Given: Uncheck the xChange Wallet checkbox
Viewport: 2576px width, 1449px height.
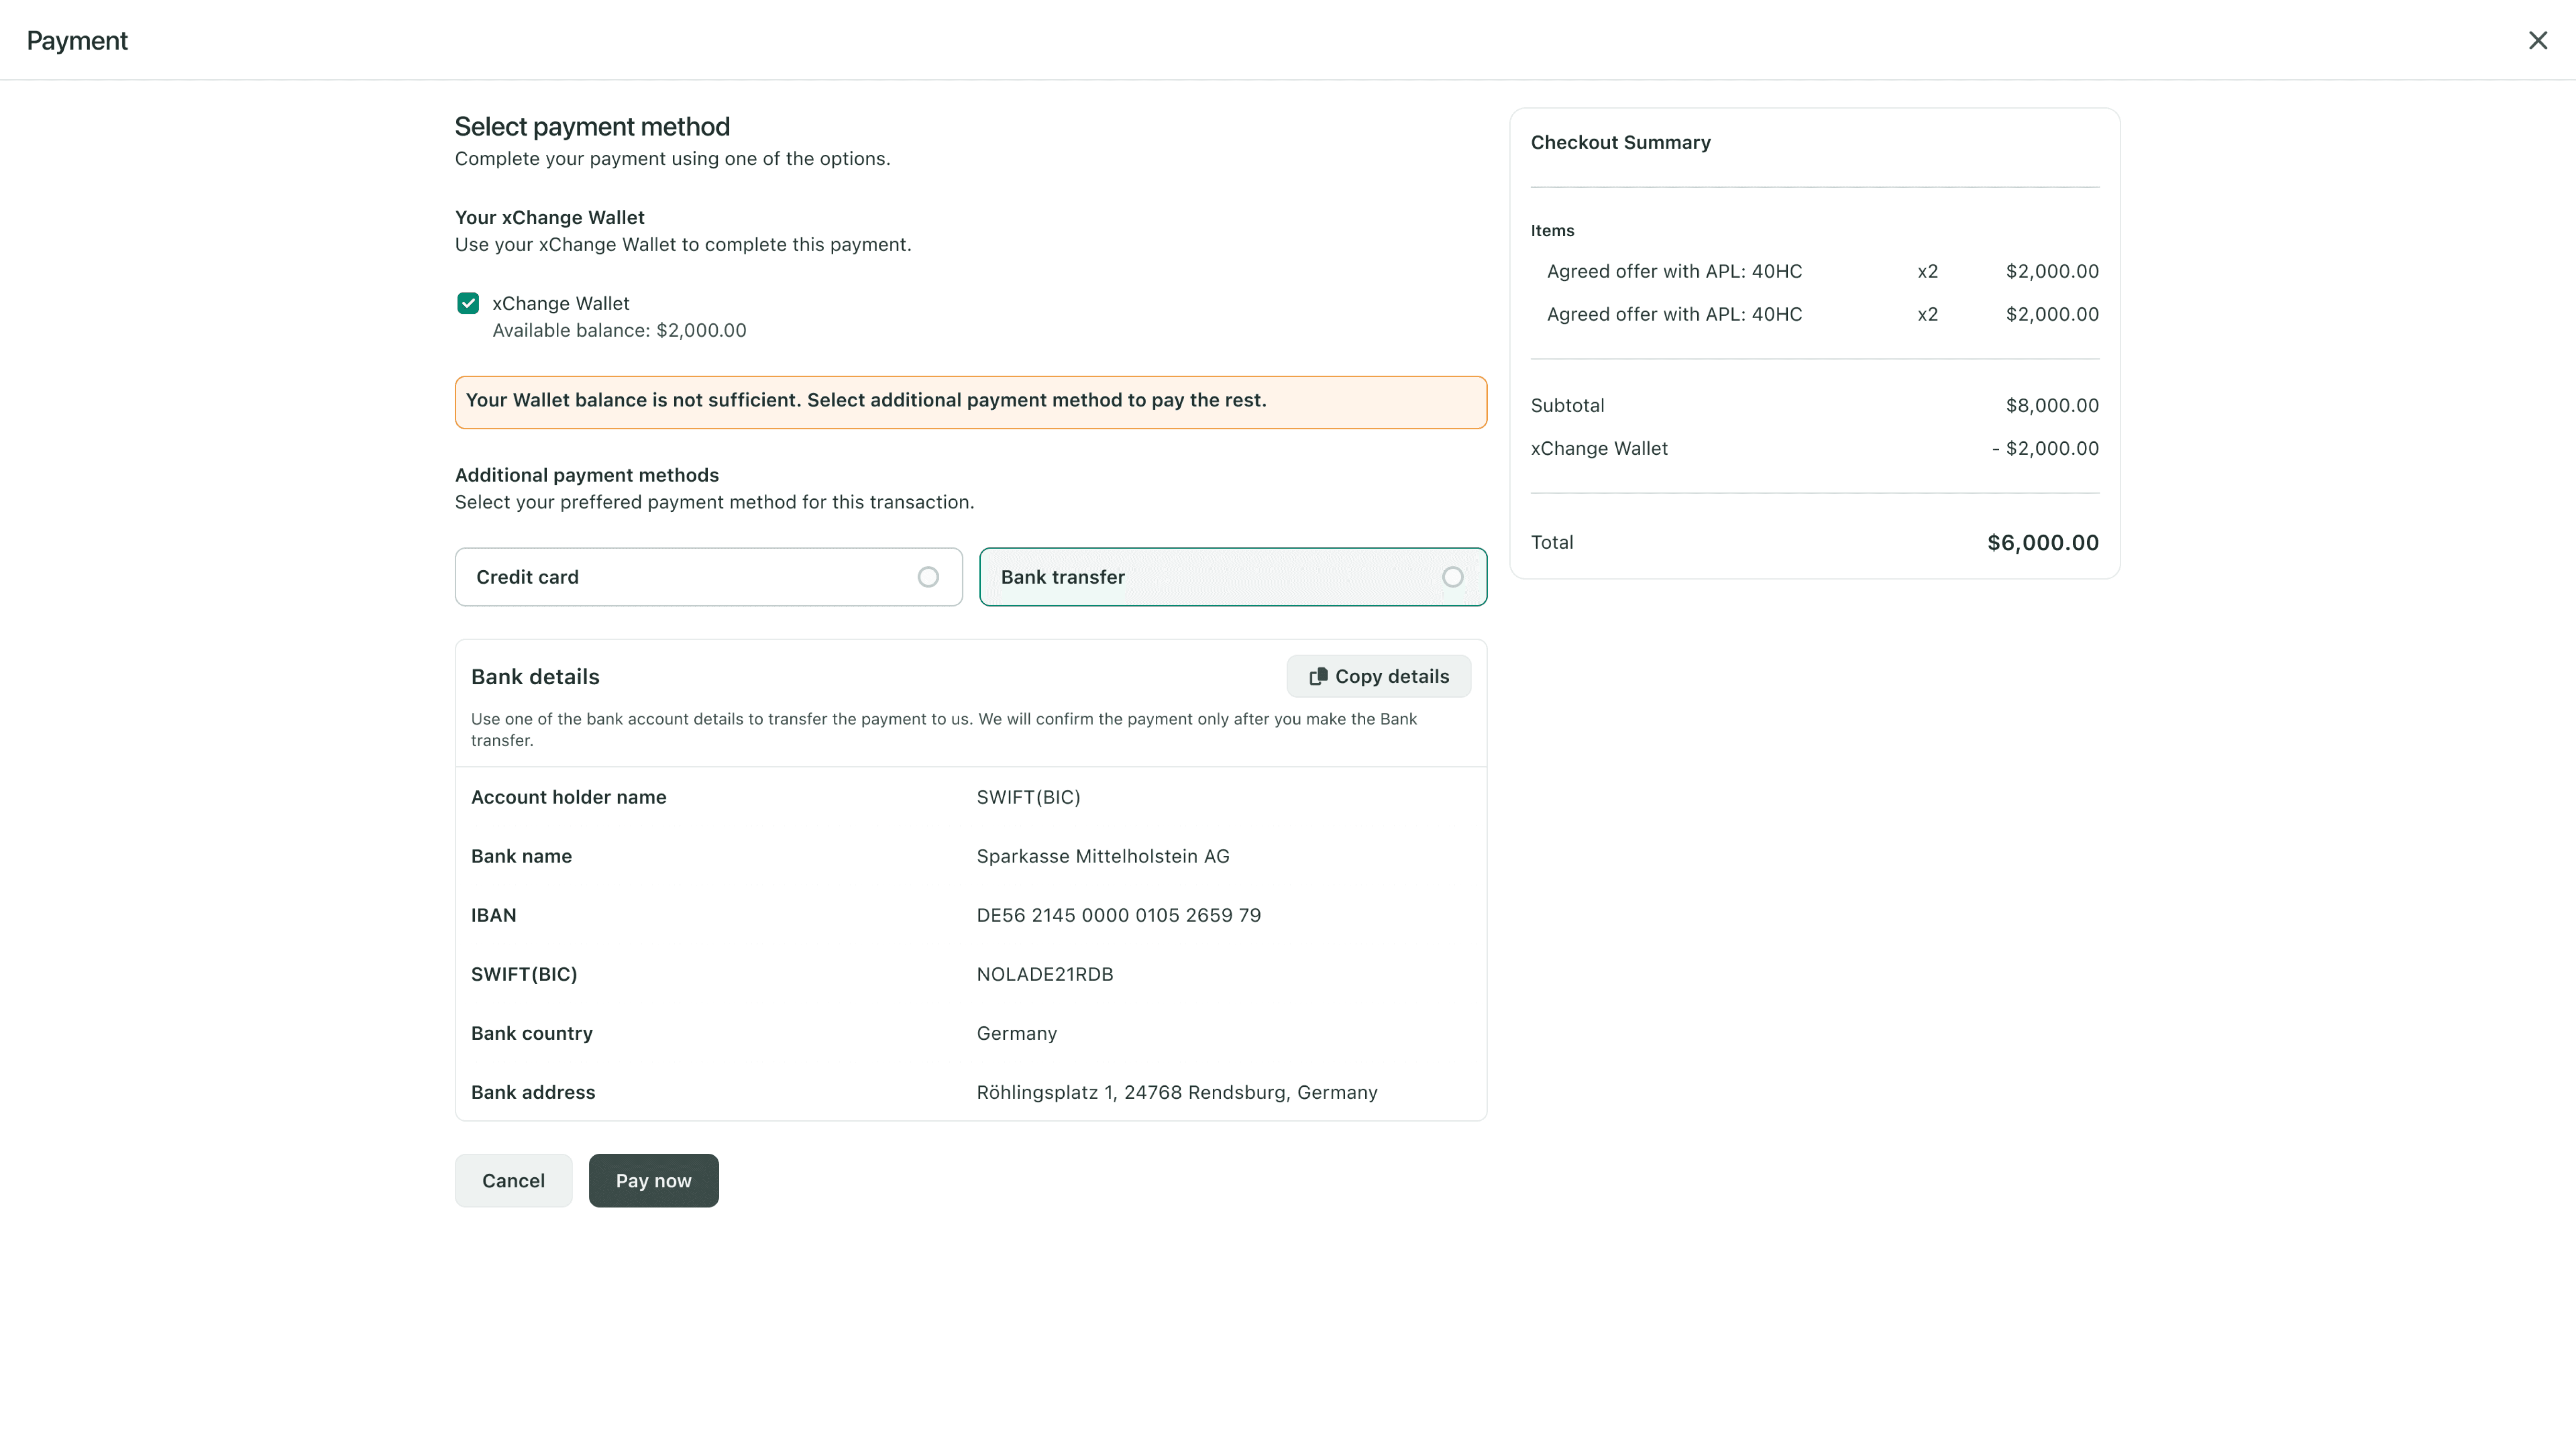Looking at the screenshot, I should (x=468, y=303).
